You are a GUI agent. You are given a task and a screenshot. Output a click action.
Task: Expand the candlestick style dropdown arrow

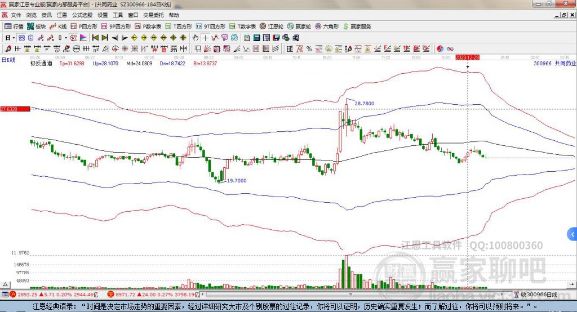(x=66, y=38)
